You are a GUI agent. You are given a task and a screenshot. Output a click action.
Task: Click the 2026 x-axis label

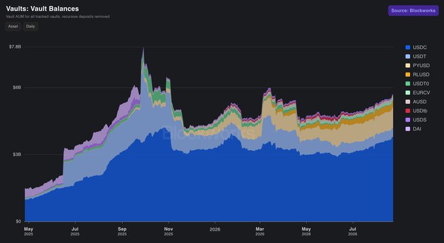click(x=215, y=229)
